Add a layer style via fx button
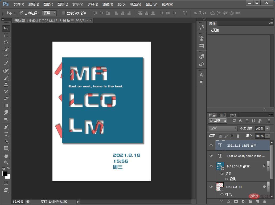275x205 pixels. [x=229, y=201]
